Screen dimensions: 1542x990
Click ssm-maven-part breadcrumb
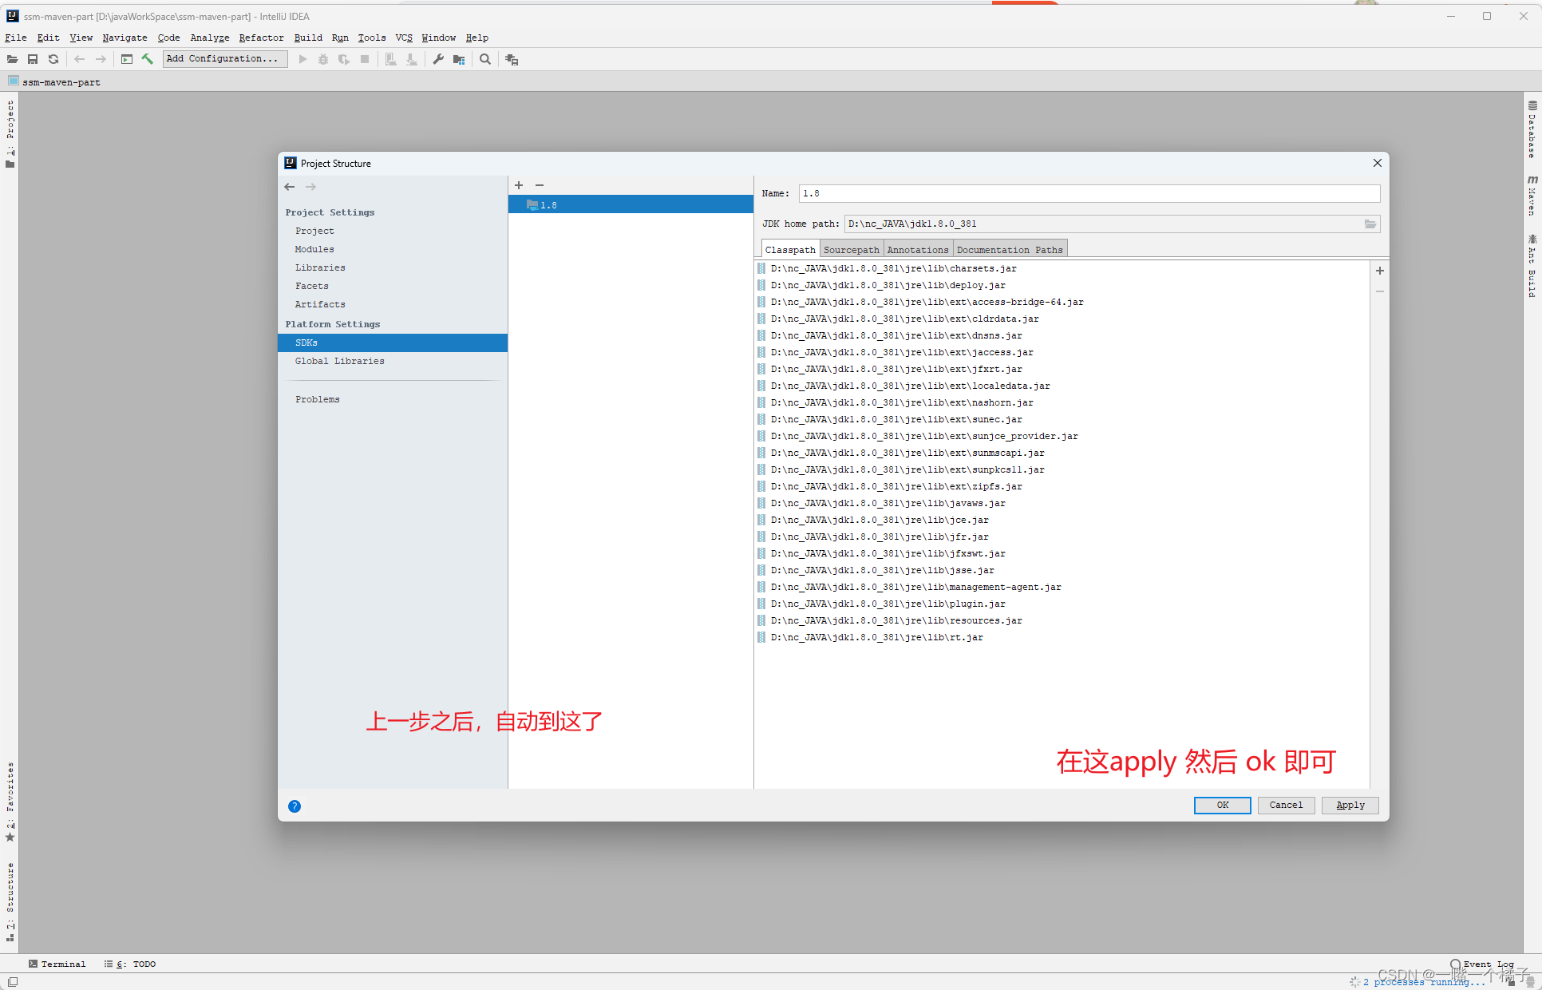pos(54,82)
